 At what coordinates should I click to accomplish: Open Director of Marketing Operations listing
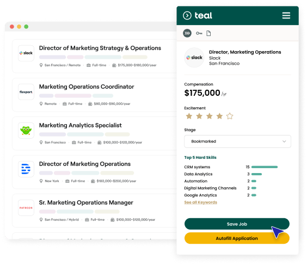tap(85, 164)
